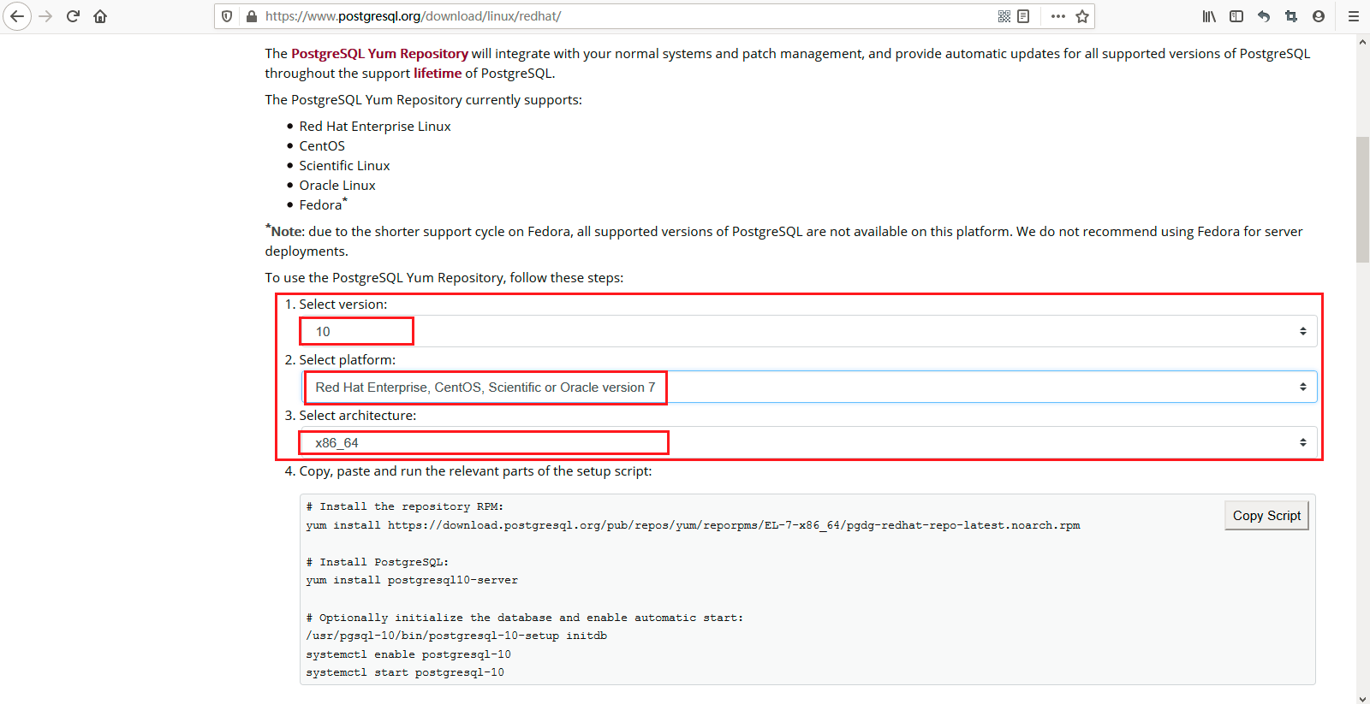Click the 'Oracle Linux' list item
Viewport: 1370px width, 704px height.
coord(337,185)
